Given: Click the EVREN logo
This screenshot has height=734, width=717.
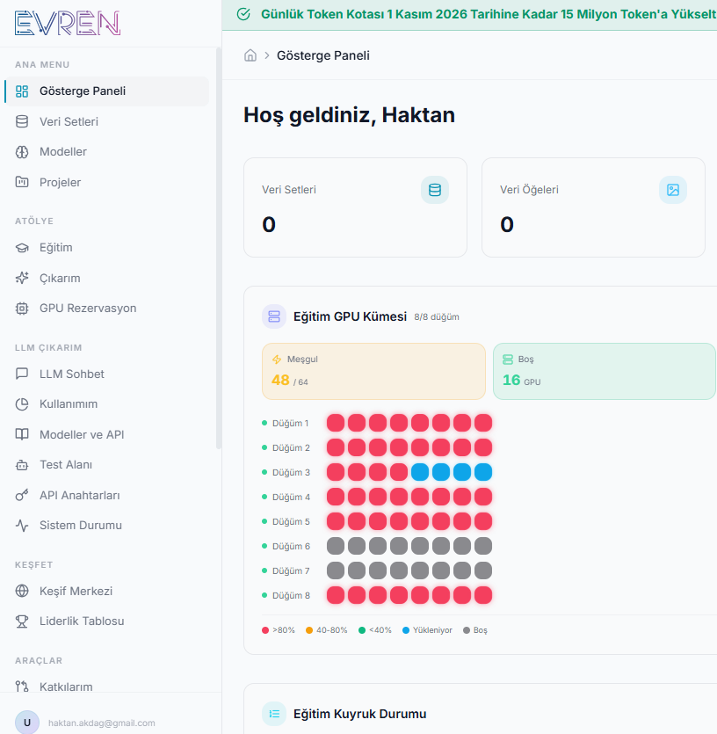Looking at the screenshot, I should tap(68, 23).
